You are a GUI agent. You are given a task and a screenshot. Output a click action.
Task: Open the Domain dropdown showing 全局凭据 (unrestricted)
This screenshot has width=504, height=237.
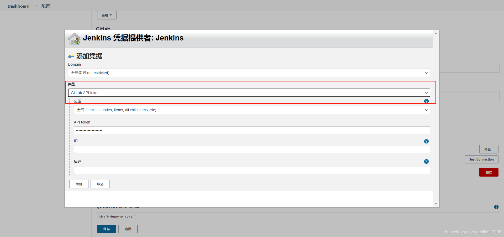coord(249,73)
